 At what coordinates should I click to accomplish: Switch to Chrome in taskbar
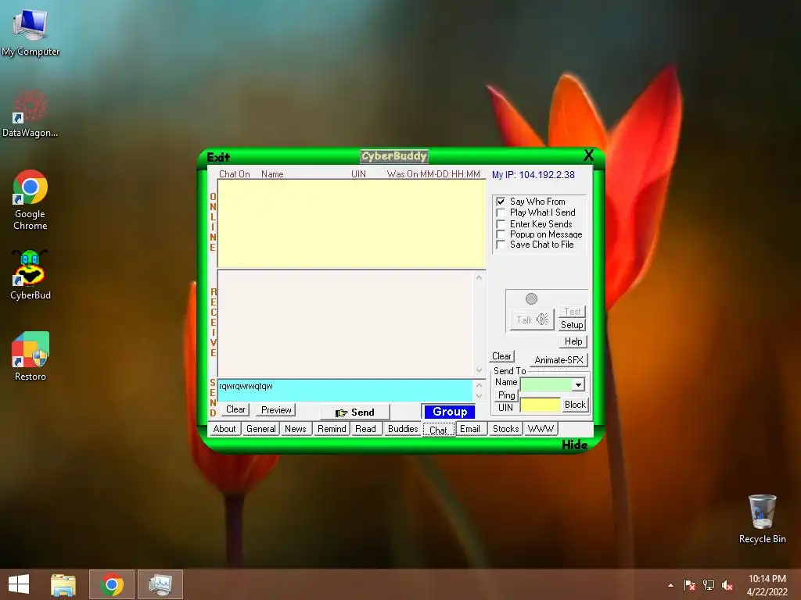(112, 584)
